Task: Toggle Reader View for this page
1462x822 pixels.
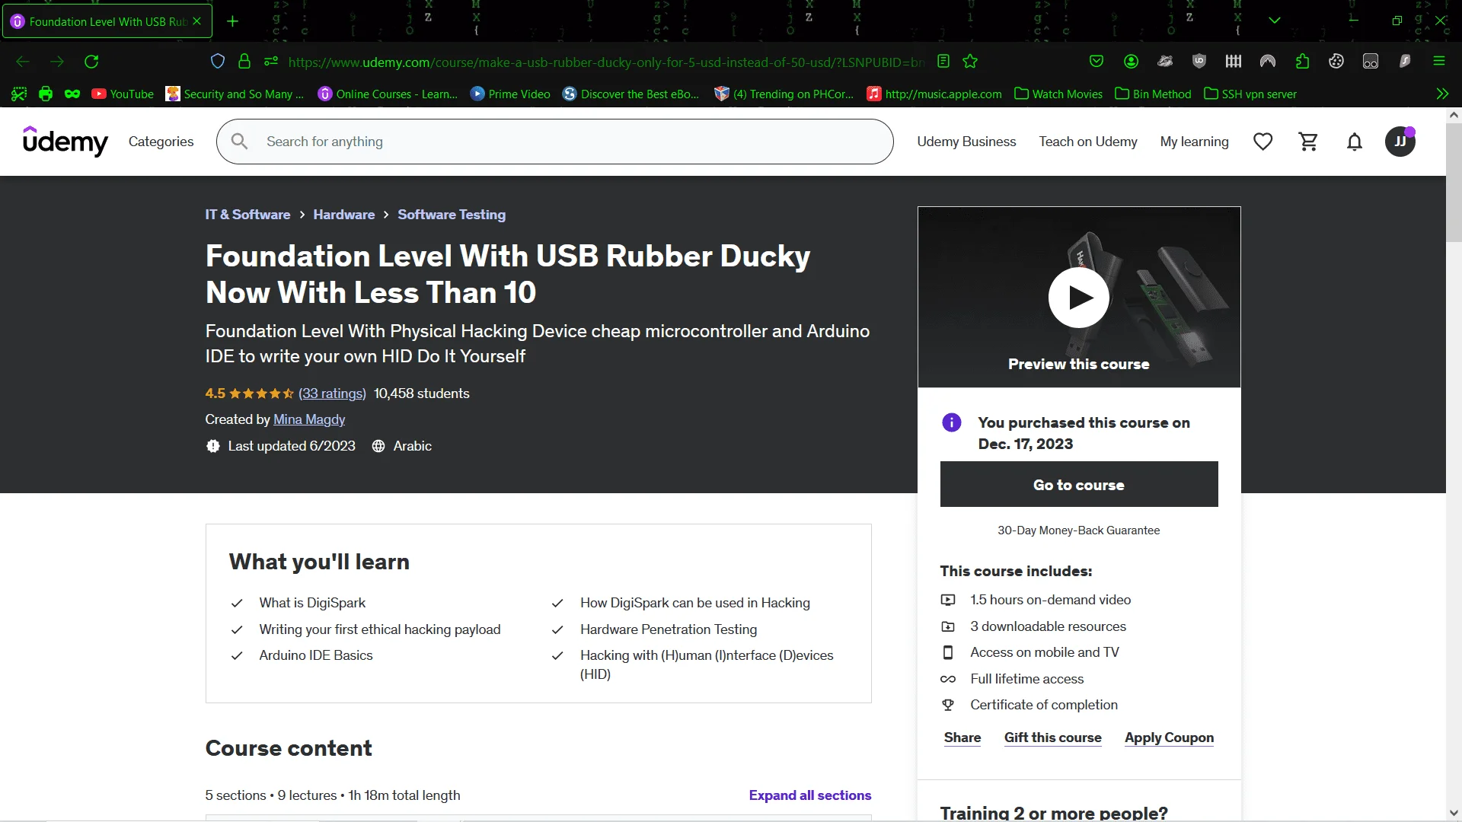Action: click(943, 62)
